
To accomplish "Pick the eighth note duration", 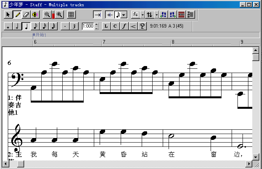I will 35,26.
